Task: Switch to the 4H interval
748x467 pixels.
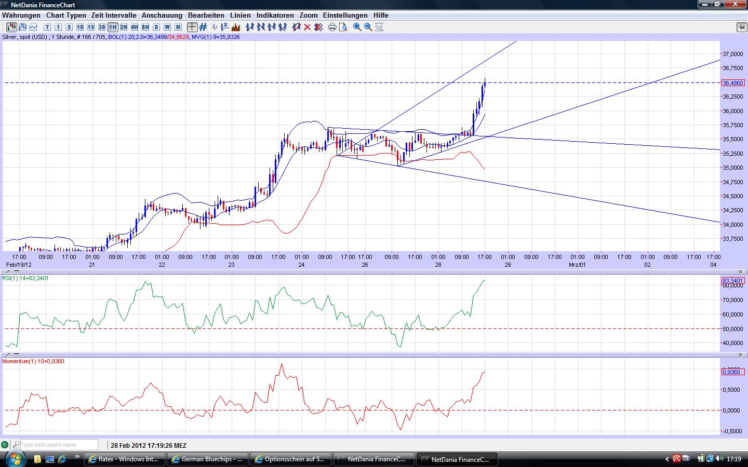Action: coord(135,27)
